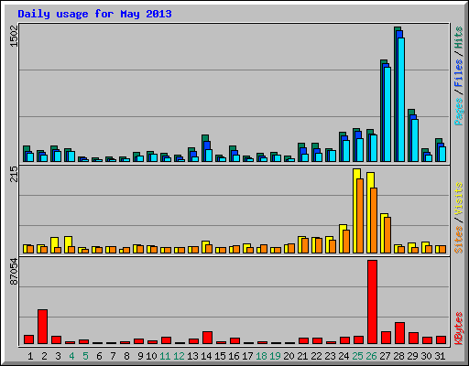
Task: Click the green day 19 axis label
Action: pos(275,356)
